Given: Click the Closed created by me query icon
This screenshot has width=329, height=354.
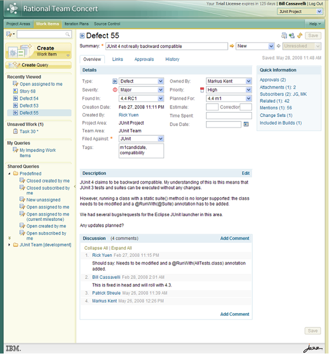Looking at the screenshot, I should tap(22, 181).
